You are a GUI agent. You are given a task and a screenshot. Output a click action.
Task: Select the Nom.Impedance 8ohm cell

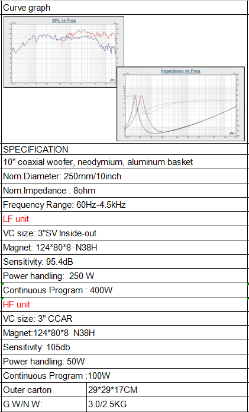(x=125, y=190)
